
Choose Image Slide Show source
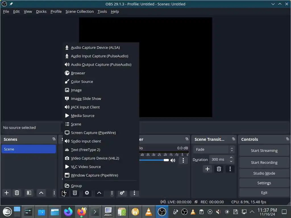point(101,99)
